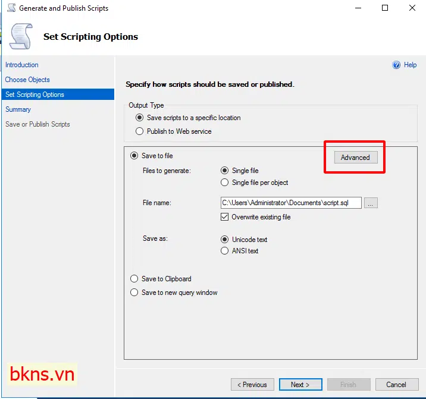Cancel the script generation wizard
The width and height of the screenshot is (426, 399).
click(x=396, y=385)
